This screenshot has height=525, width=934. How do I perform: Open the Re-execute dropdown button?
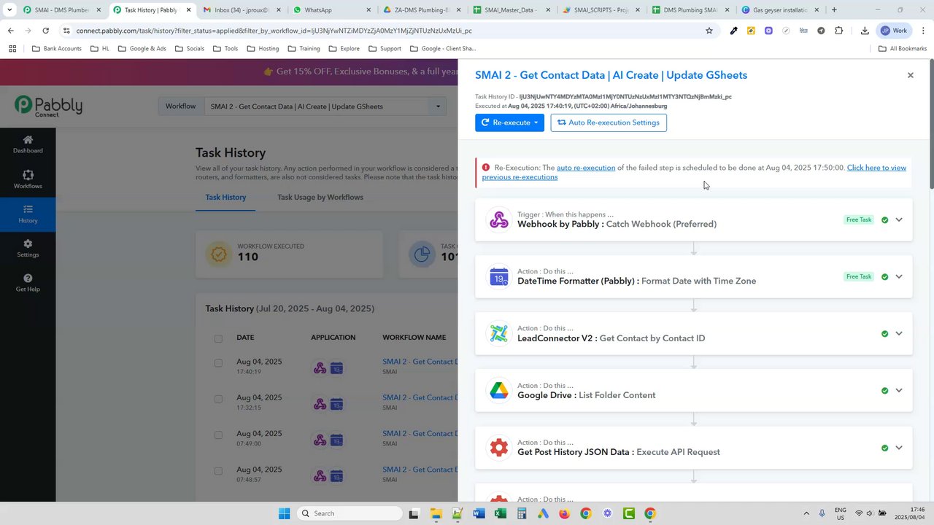[509, 122]
